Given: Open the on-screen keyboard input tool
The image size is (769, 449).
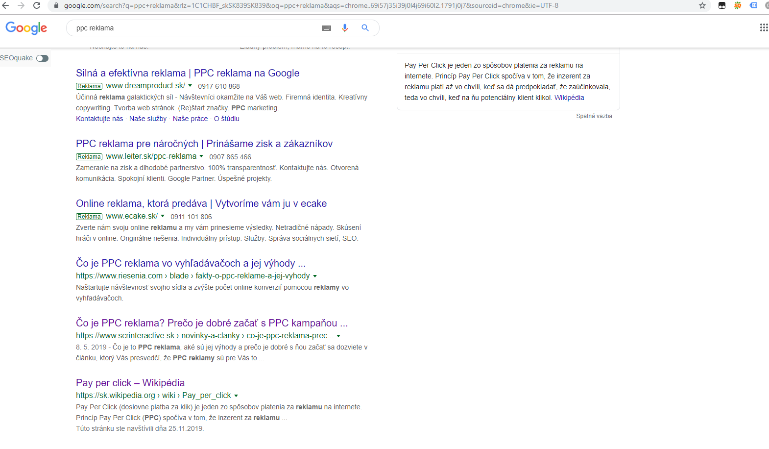Looking at the screenshot, I should click(x=327, y=28).
